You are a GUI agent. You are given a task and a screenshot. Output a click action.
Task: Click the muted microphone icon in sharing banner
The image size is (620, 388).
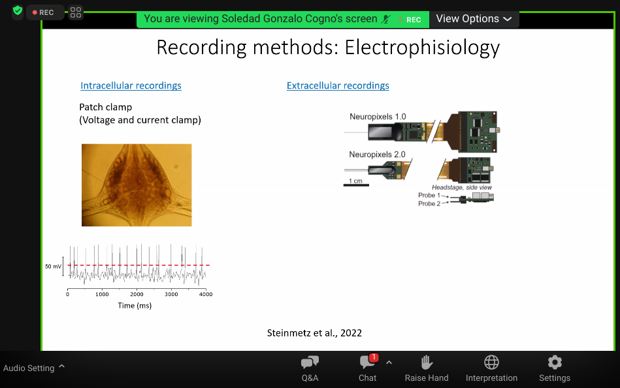pyautogui.click(x=386, y=19)
